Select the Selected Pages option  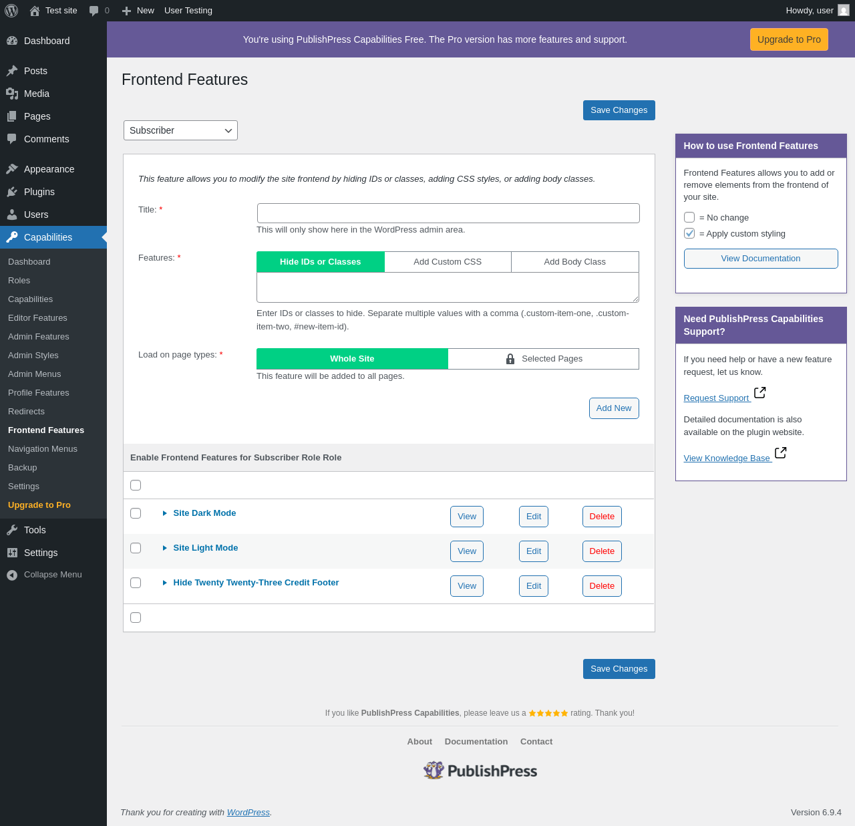click(544, 359)
